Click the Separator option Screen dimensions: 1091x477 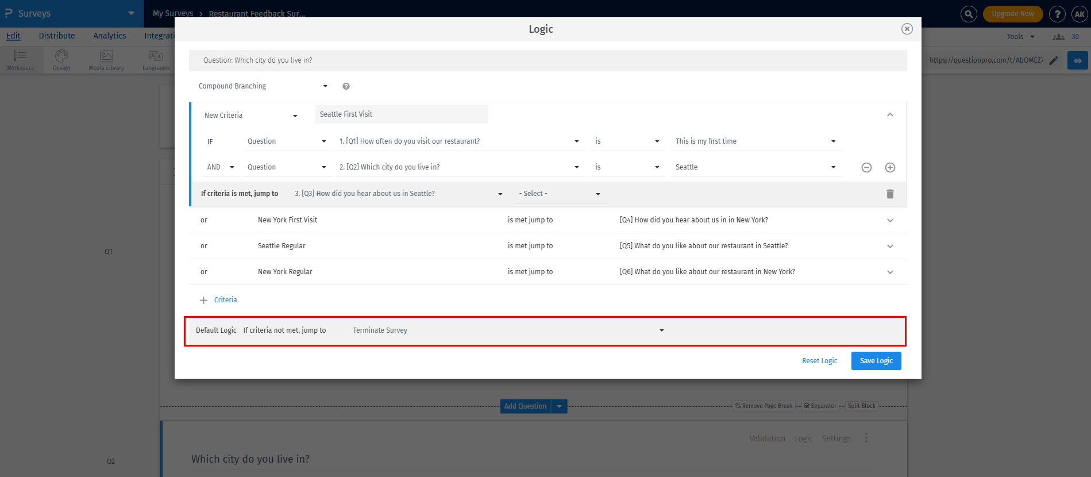point(820,406)
